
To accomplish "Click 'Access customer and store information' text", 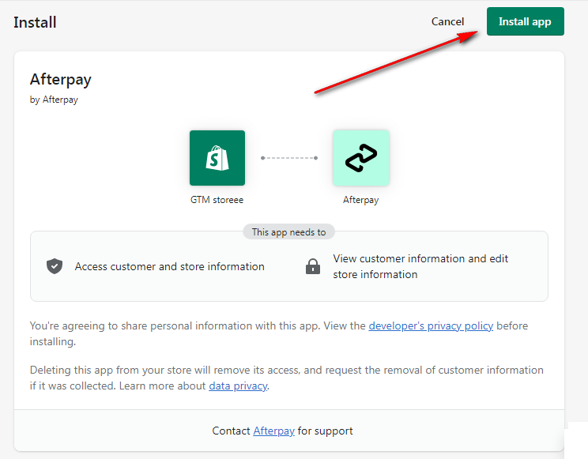I will [x=169, y=266].
